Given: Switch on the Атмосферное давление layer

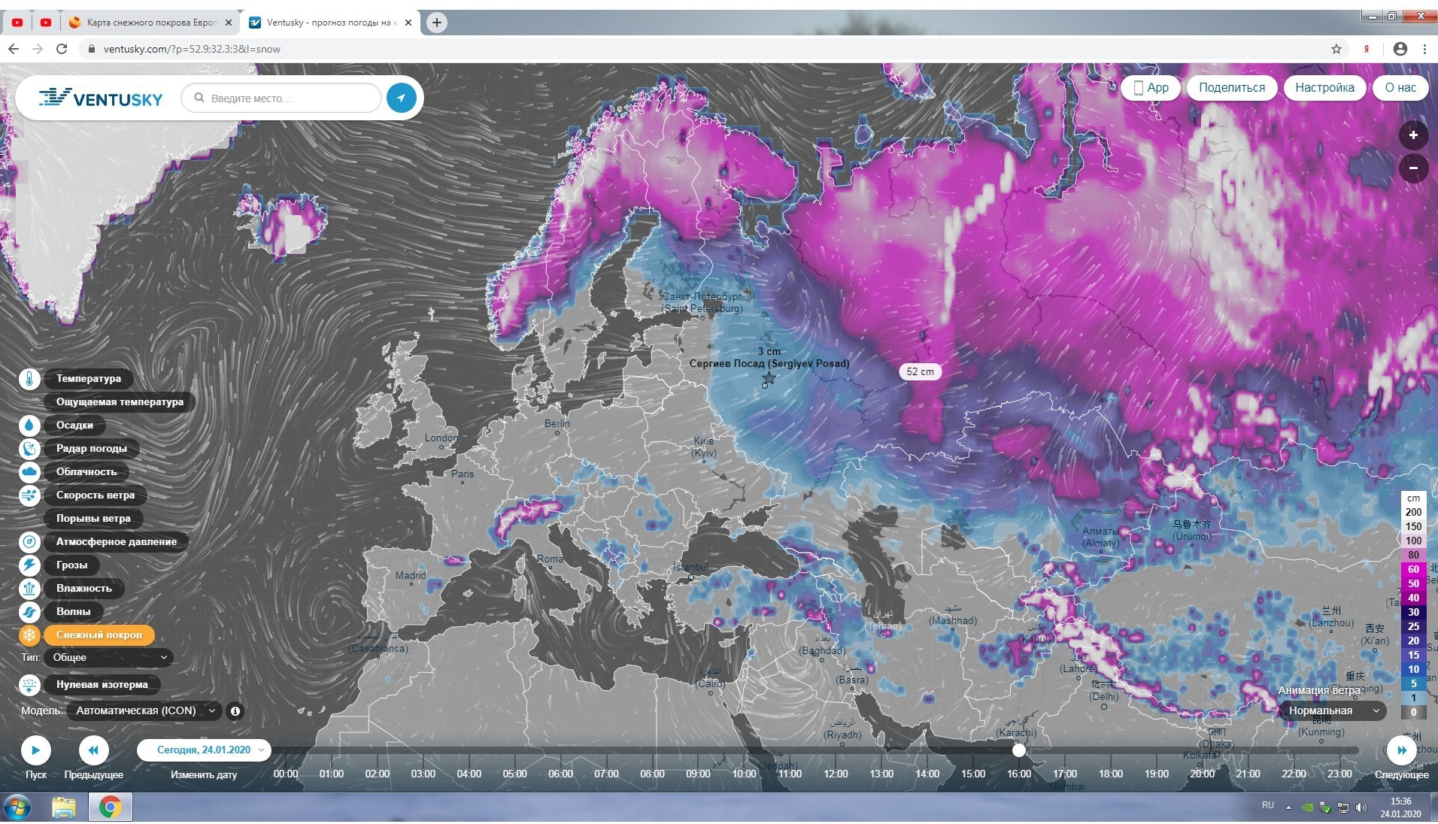Looking at the screenshot, I should [x=116, y=542].
